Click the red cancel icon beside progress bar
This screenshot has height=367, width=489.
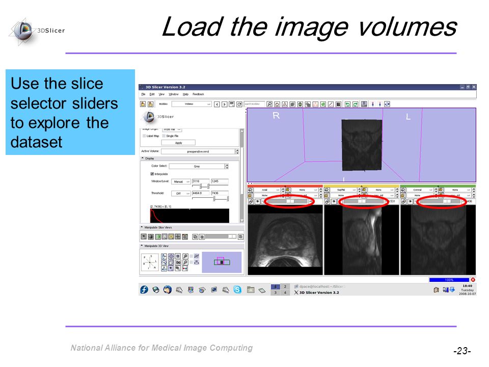(473, 280)
